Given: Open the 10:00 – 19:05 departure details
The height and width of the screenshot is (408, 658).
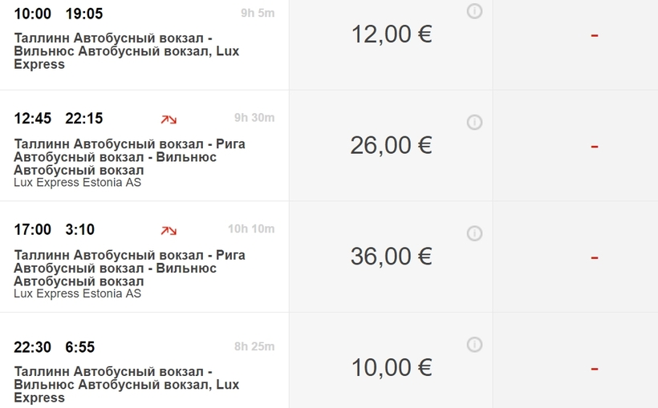Looking at the screenshot, I should click(126, 50).
